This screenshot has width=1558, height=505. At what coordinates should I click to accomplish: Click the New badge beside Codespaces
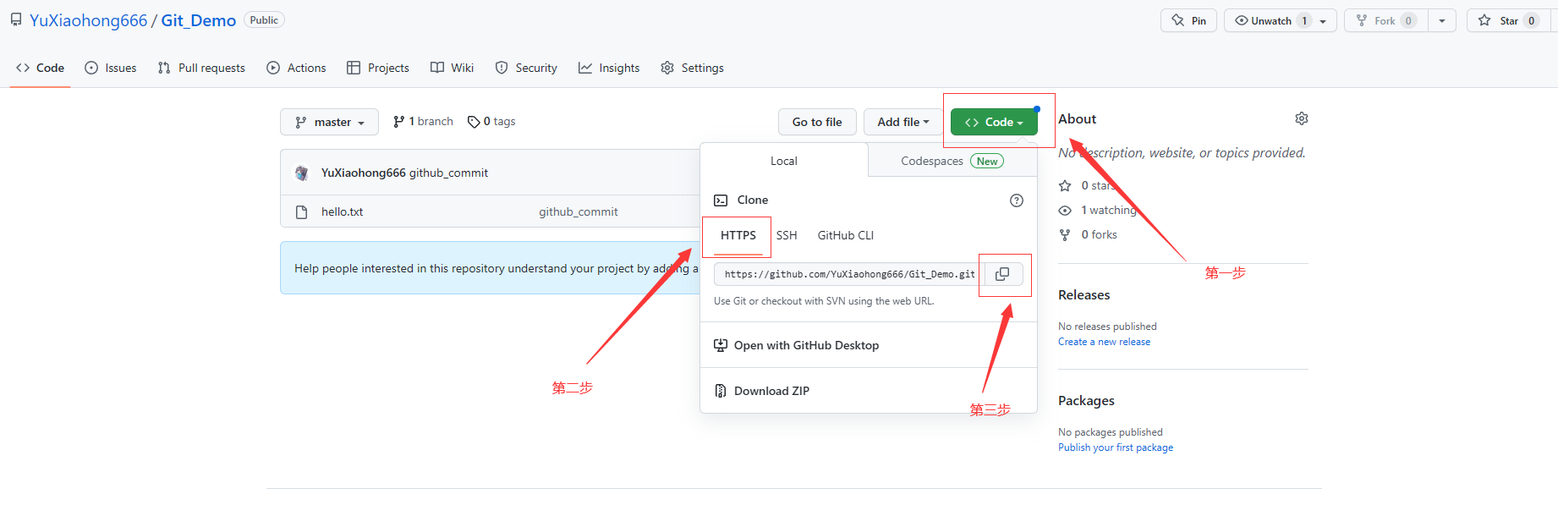click(x=987, y=162)
